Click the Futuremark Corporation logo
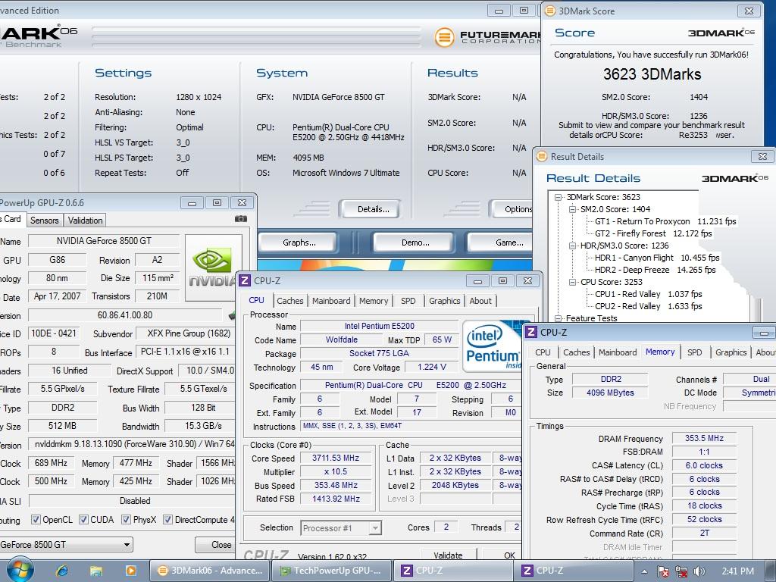This screenshot has height=582, width=776. (x=487, y=37)
